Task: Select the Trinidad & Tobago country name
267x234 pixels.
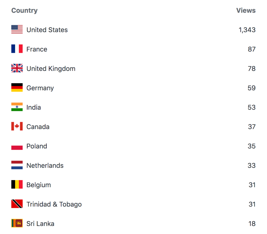Action: [x=54, y=204]
